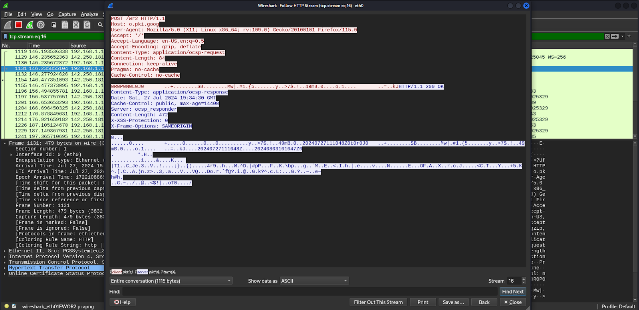Open the View menu
This screenshot has width=639, height=310.
(x=37, y=14)
